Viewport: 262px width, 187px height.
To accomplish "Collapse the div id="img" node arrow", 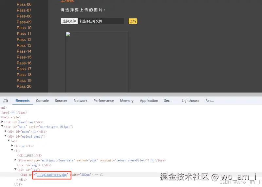I will coord(15,170).
